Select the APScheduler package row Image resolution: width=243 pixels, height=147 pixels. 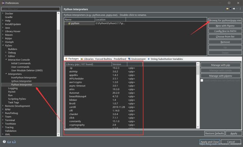coord(131,79)
